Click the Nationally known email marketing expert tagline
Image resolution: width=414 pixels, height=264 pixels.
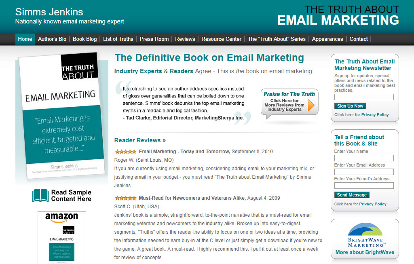tap(70, 21)
